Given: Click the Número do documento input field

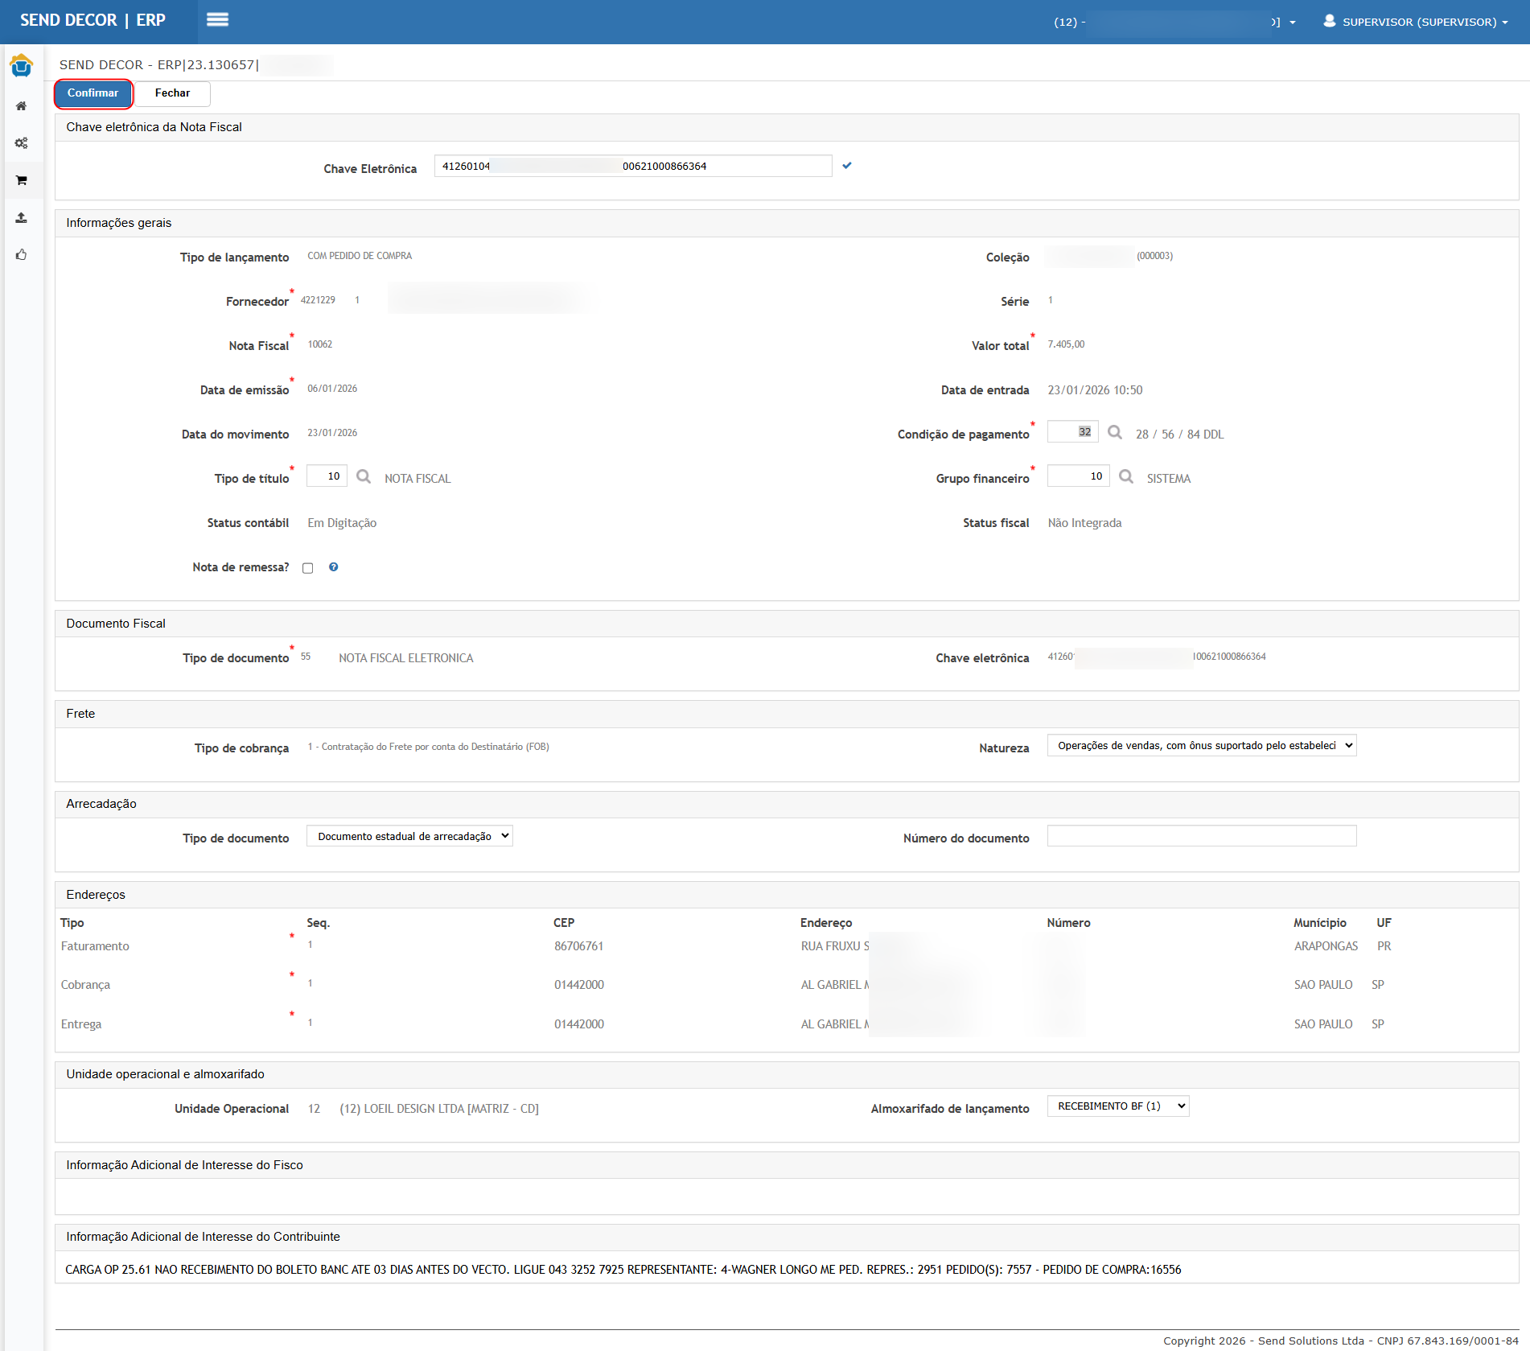Looking at the screenshot, I should (1202, 836).
